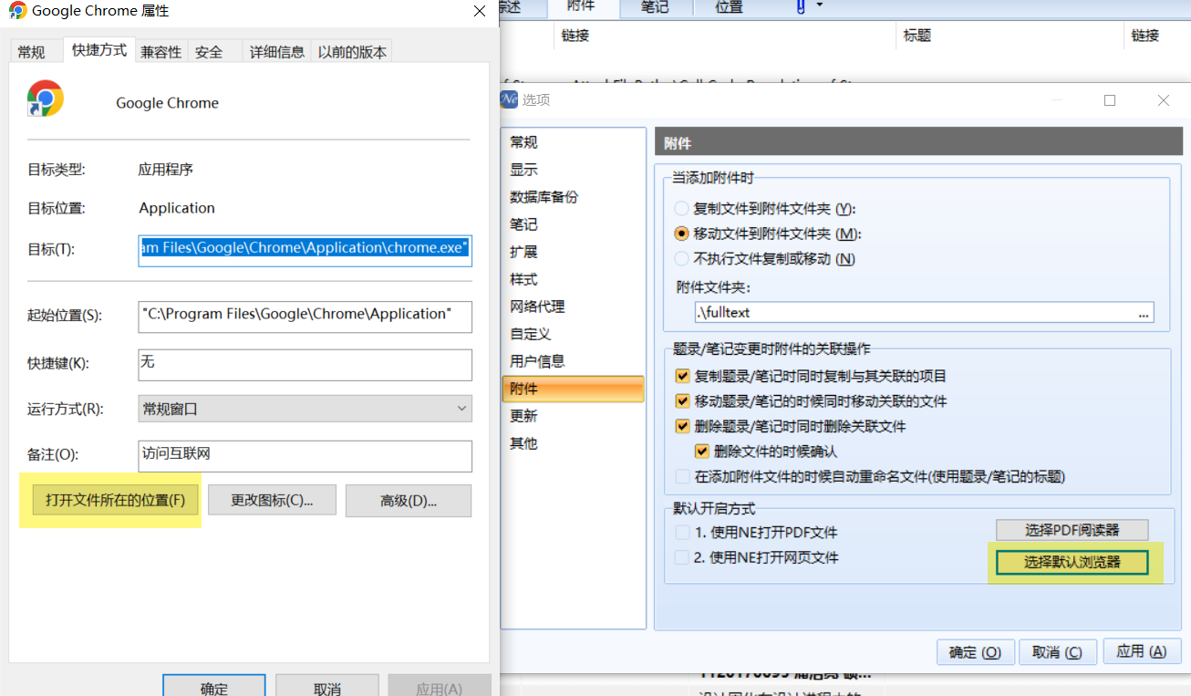The image size is (1191, 696).
Task: Expand dropdown arrow next to paperclip icon
Action: [x=820, y=5]
